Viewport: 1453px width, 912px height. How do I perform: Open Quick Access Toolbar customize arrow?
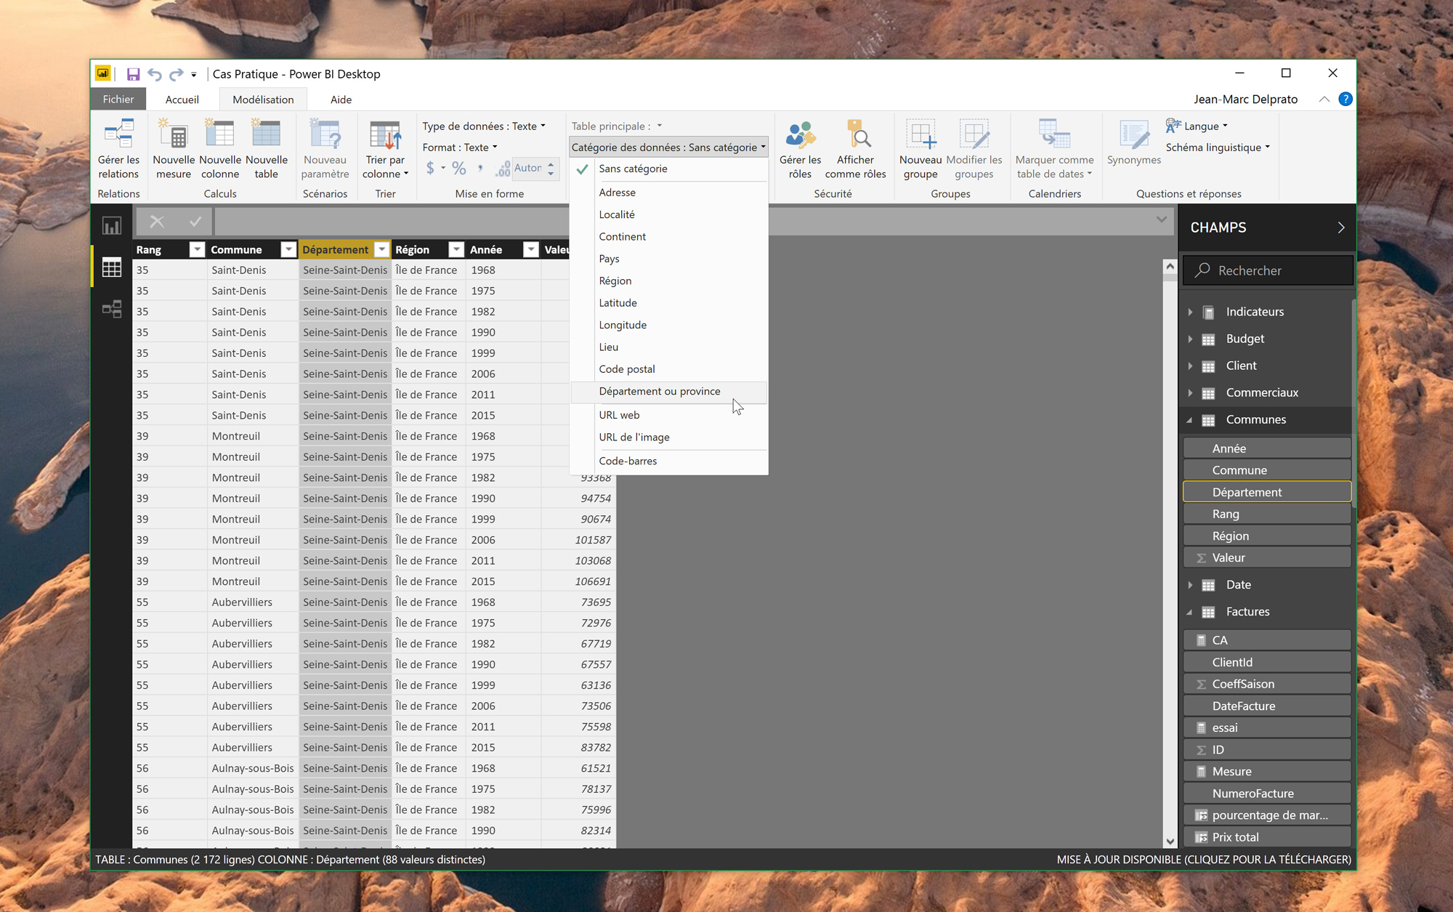click(x=193, y=75)
